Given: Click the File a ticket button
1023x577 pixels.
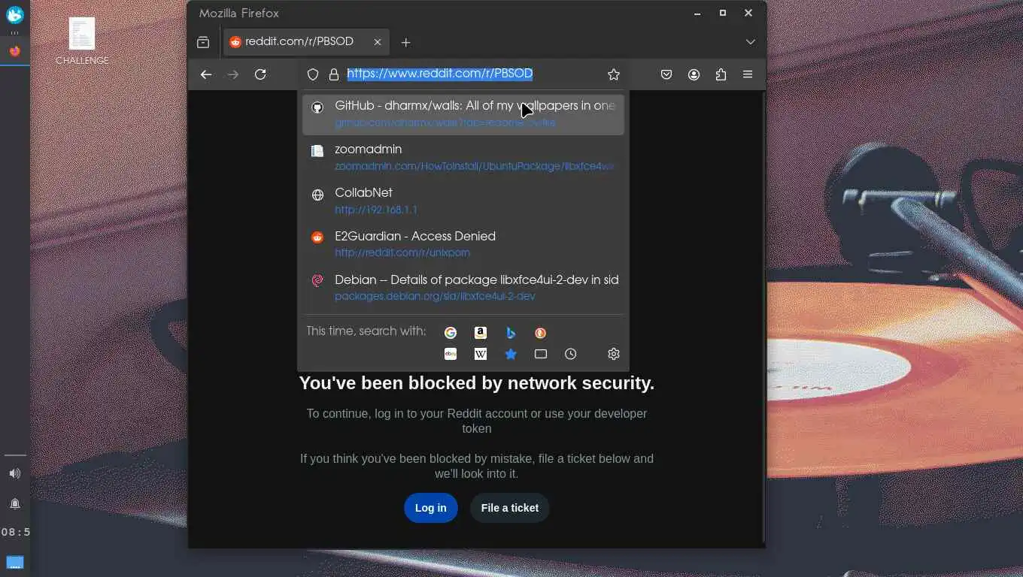Looking at the screenshot, I should point(510,508).
